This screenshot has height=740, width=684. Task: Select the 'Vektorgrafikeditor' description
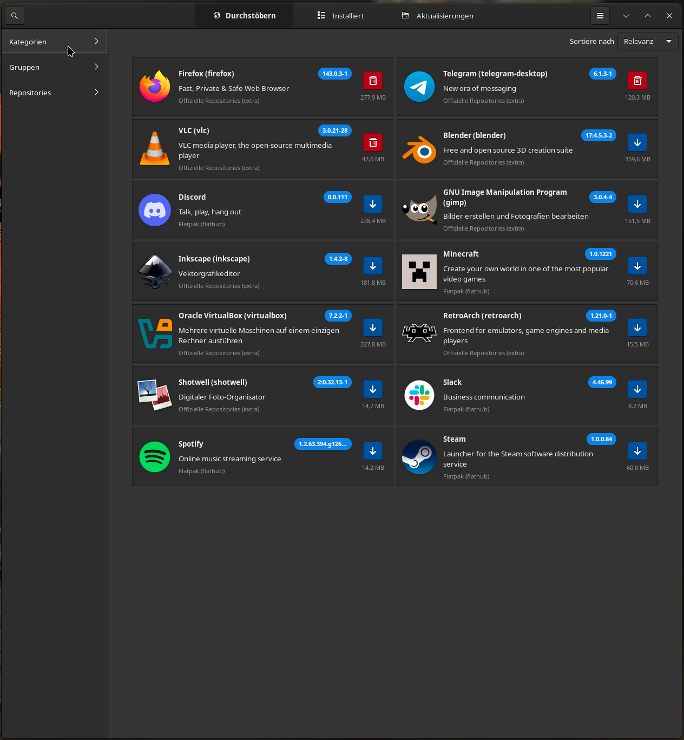coord(209,273)
